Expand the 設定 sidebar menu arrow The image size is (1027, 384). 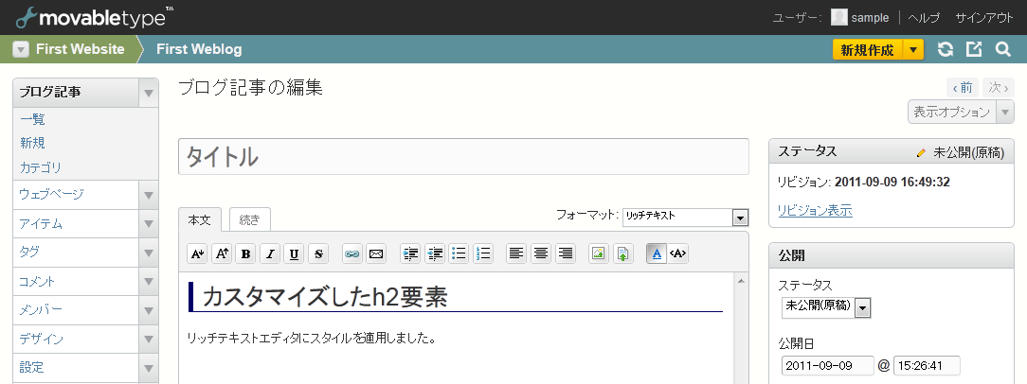coord(149,368)
